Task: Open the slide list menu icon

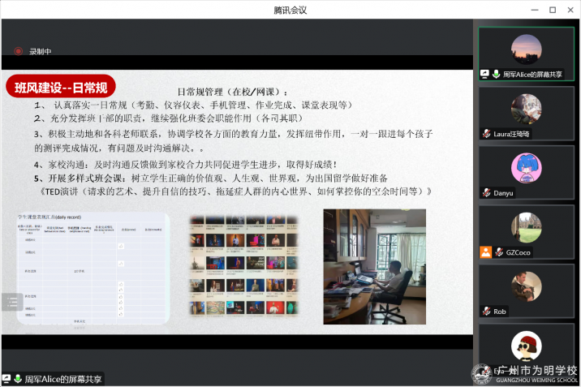Action: coord(12,302)
